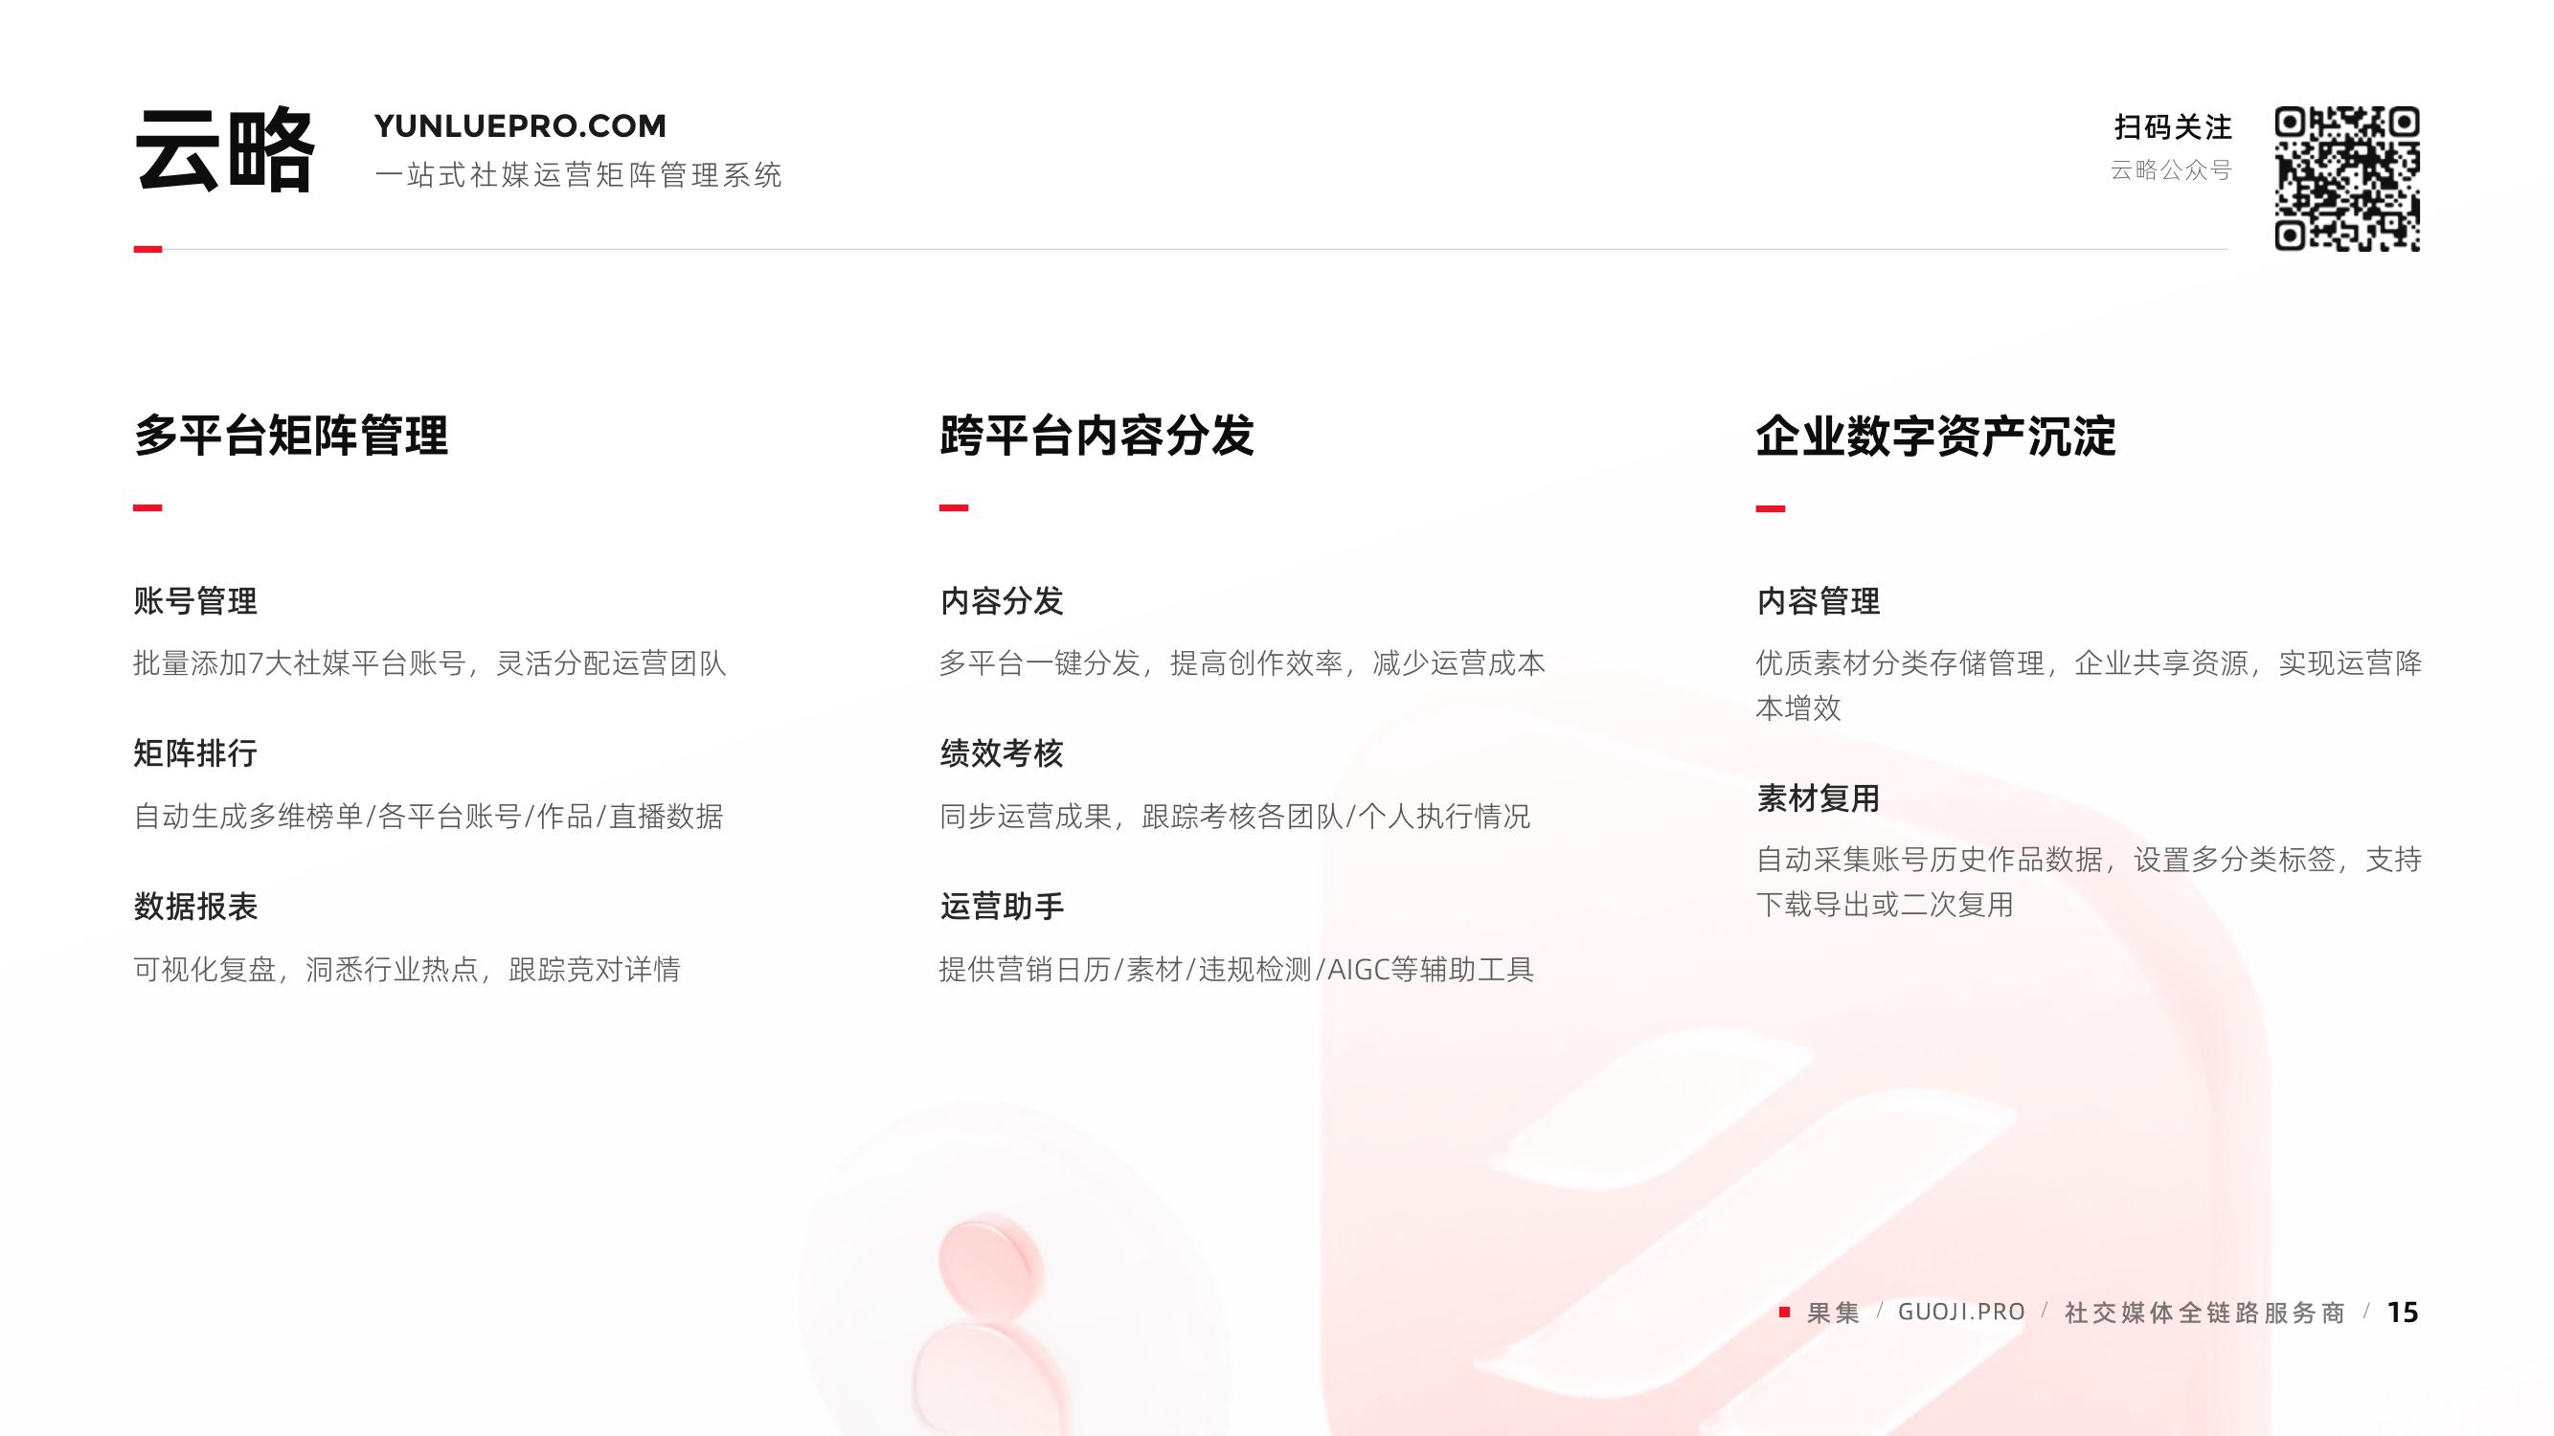Select the 扫码关注 label

[x=2172, y=127]
